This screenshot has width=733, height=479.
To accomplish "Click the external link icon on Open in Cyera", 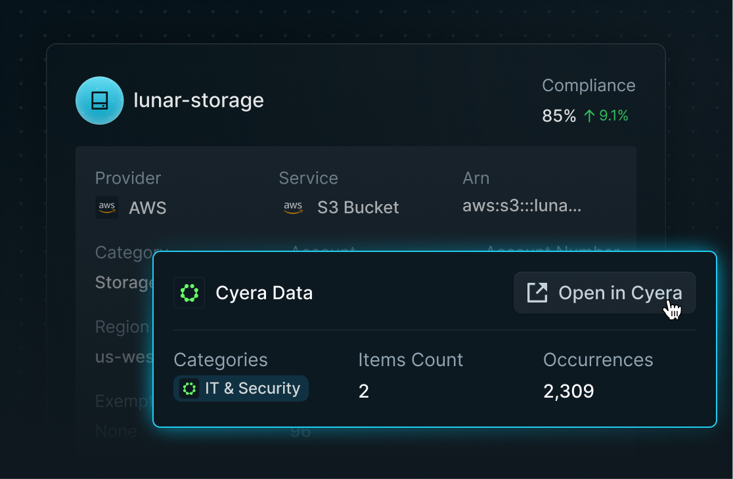I will coord(537,293).
